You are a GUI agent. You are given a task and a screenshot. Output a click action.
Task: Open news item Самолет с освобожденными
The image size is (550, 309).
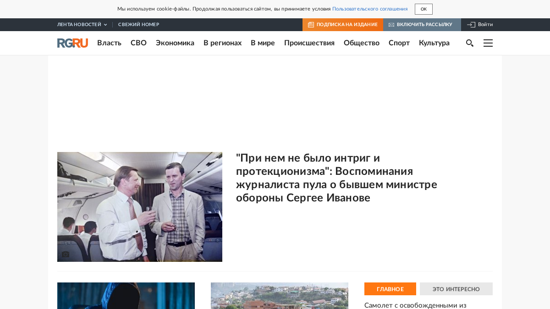point(415,305)
